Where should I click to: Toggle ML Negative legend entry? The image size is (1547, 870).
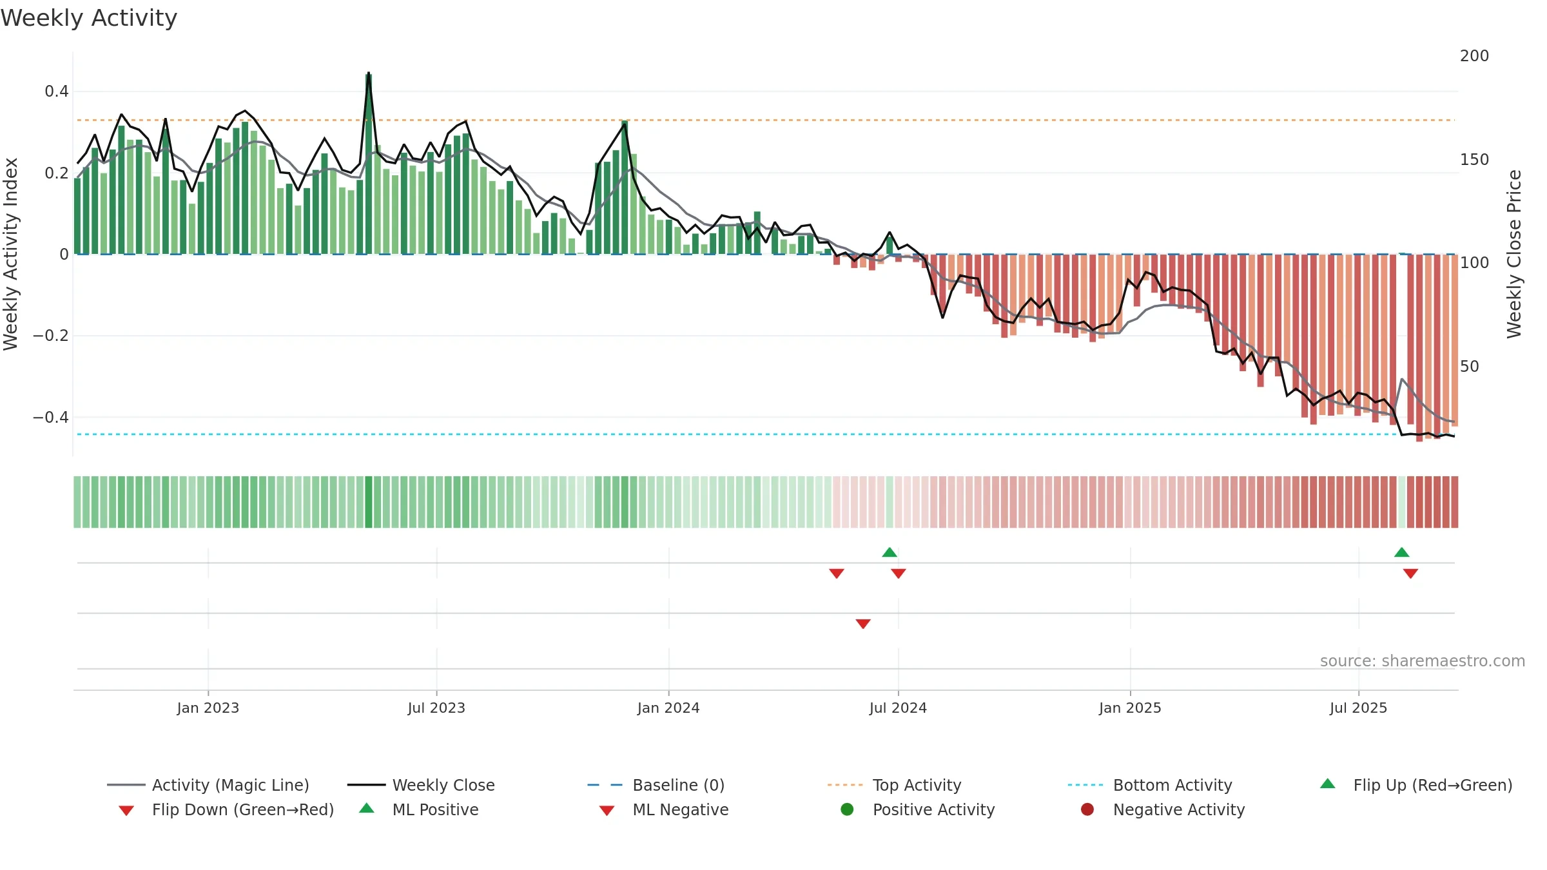(664, 809)
